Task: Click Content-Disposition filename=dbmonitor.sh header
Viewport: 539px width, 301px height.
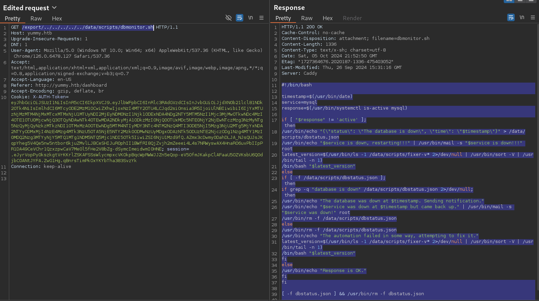Action: [x=356, y=39]
